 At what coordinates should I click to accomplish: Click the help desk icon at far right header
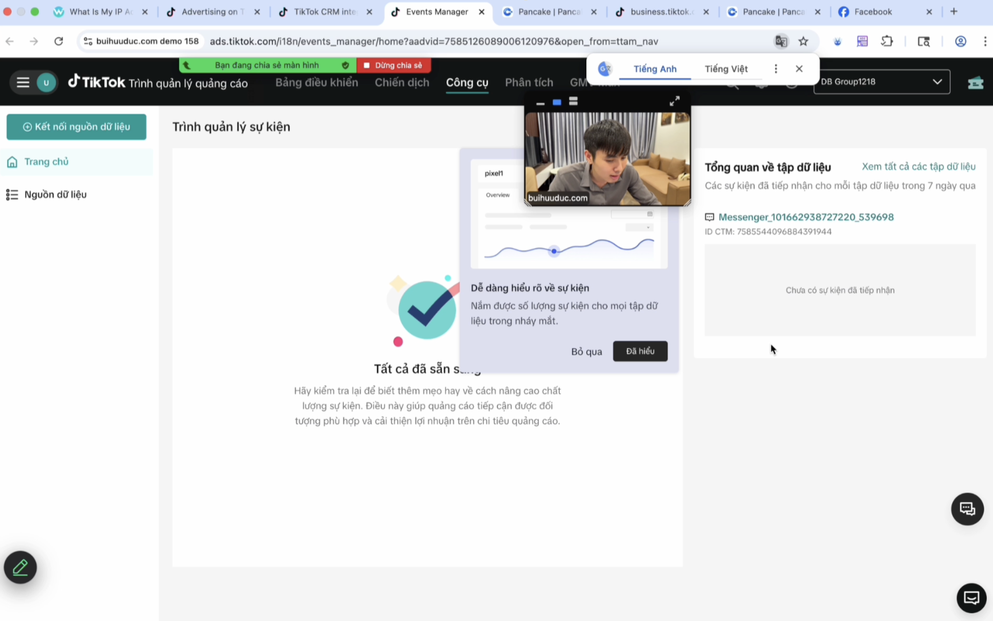(975, 82)
